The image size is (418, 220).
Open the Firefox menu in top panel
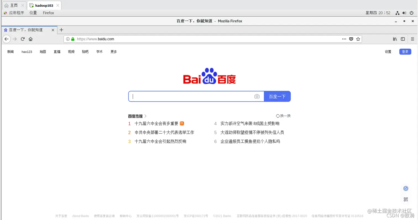click(x=48, y=13)
